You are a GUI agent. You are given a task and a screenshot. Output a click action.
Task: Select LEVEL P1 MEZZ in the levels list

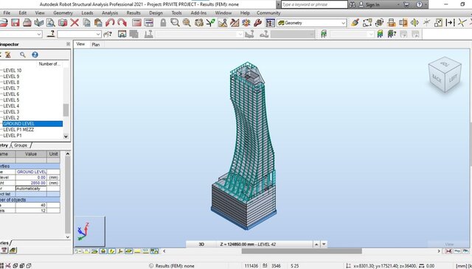pyautogui.click(x=18, y=130)
